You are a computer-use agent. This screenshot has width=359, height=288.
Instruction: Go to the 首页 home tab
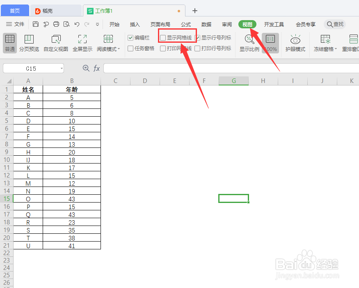pos(15,10)
